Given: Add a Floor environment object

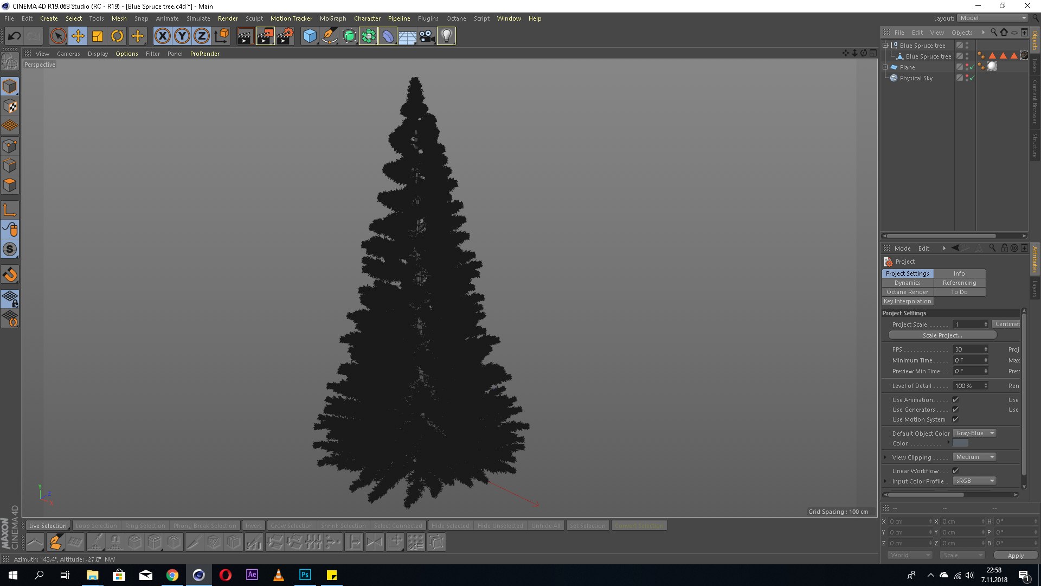Looking at the screenshot, I should [407, 36].
